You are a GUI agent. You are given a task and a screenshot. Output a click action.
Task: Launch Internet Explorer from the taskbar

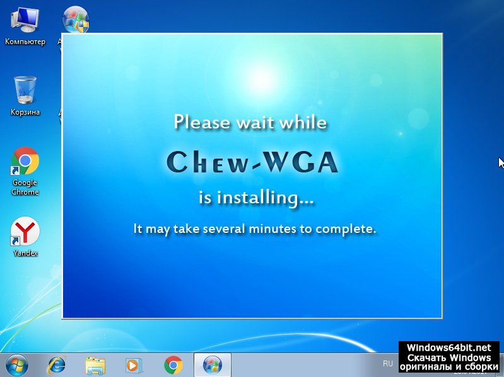point(57,364)
